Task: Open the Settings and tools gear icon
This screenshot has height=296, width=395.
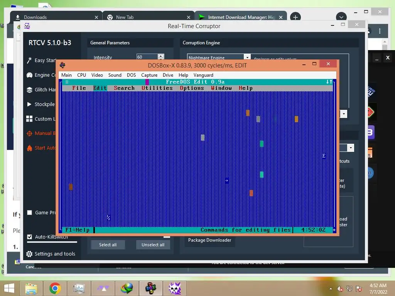Action: pyautogui.click(x=29, y=254)
